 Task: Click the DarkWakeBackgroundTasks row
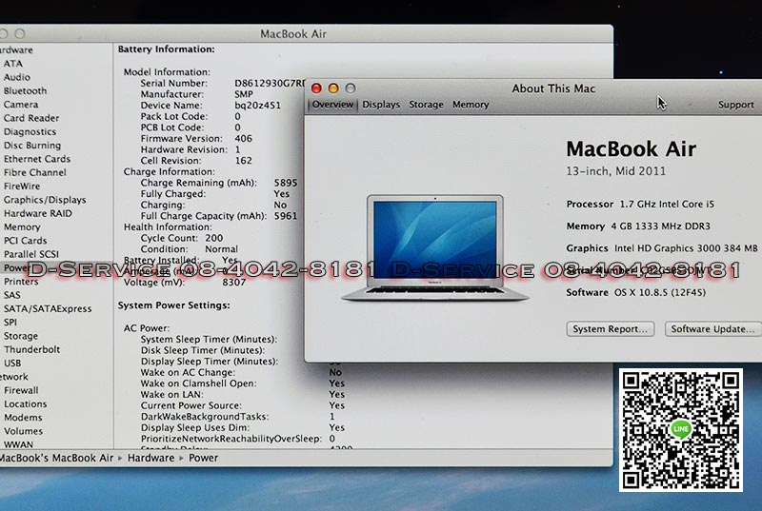pyautogui.click(x=237, y=417)
